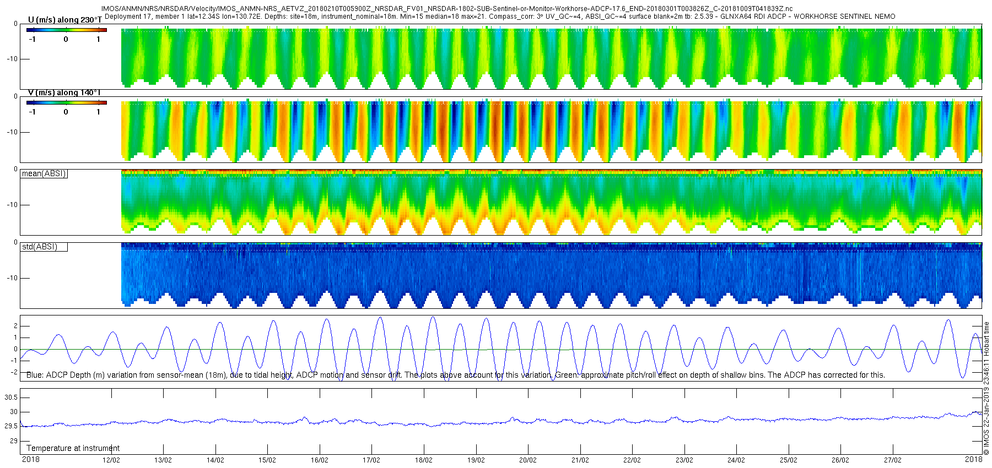
Task: Click the 29.5 temperature axis label
Action: [x=11, y=426]
